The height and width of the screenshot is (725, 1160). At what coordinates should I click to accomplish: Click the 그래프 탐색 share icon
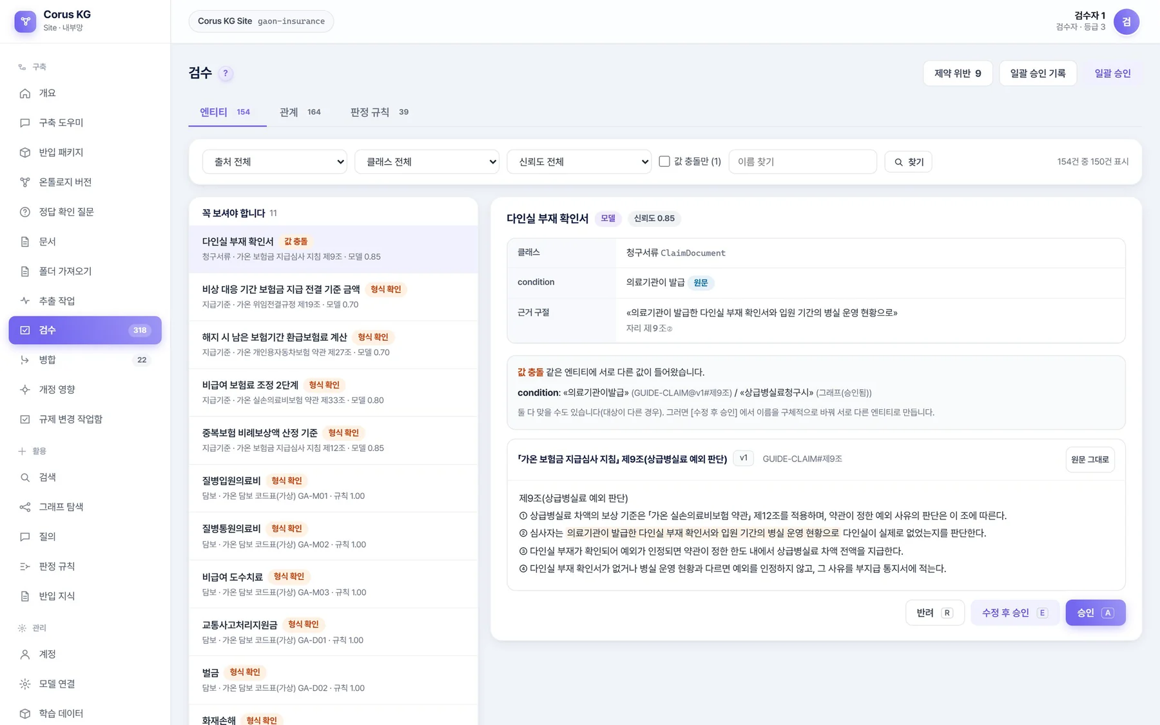pyautogui.click(x=25, y=507)
